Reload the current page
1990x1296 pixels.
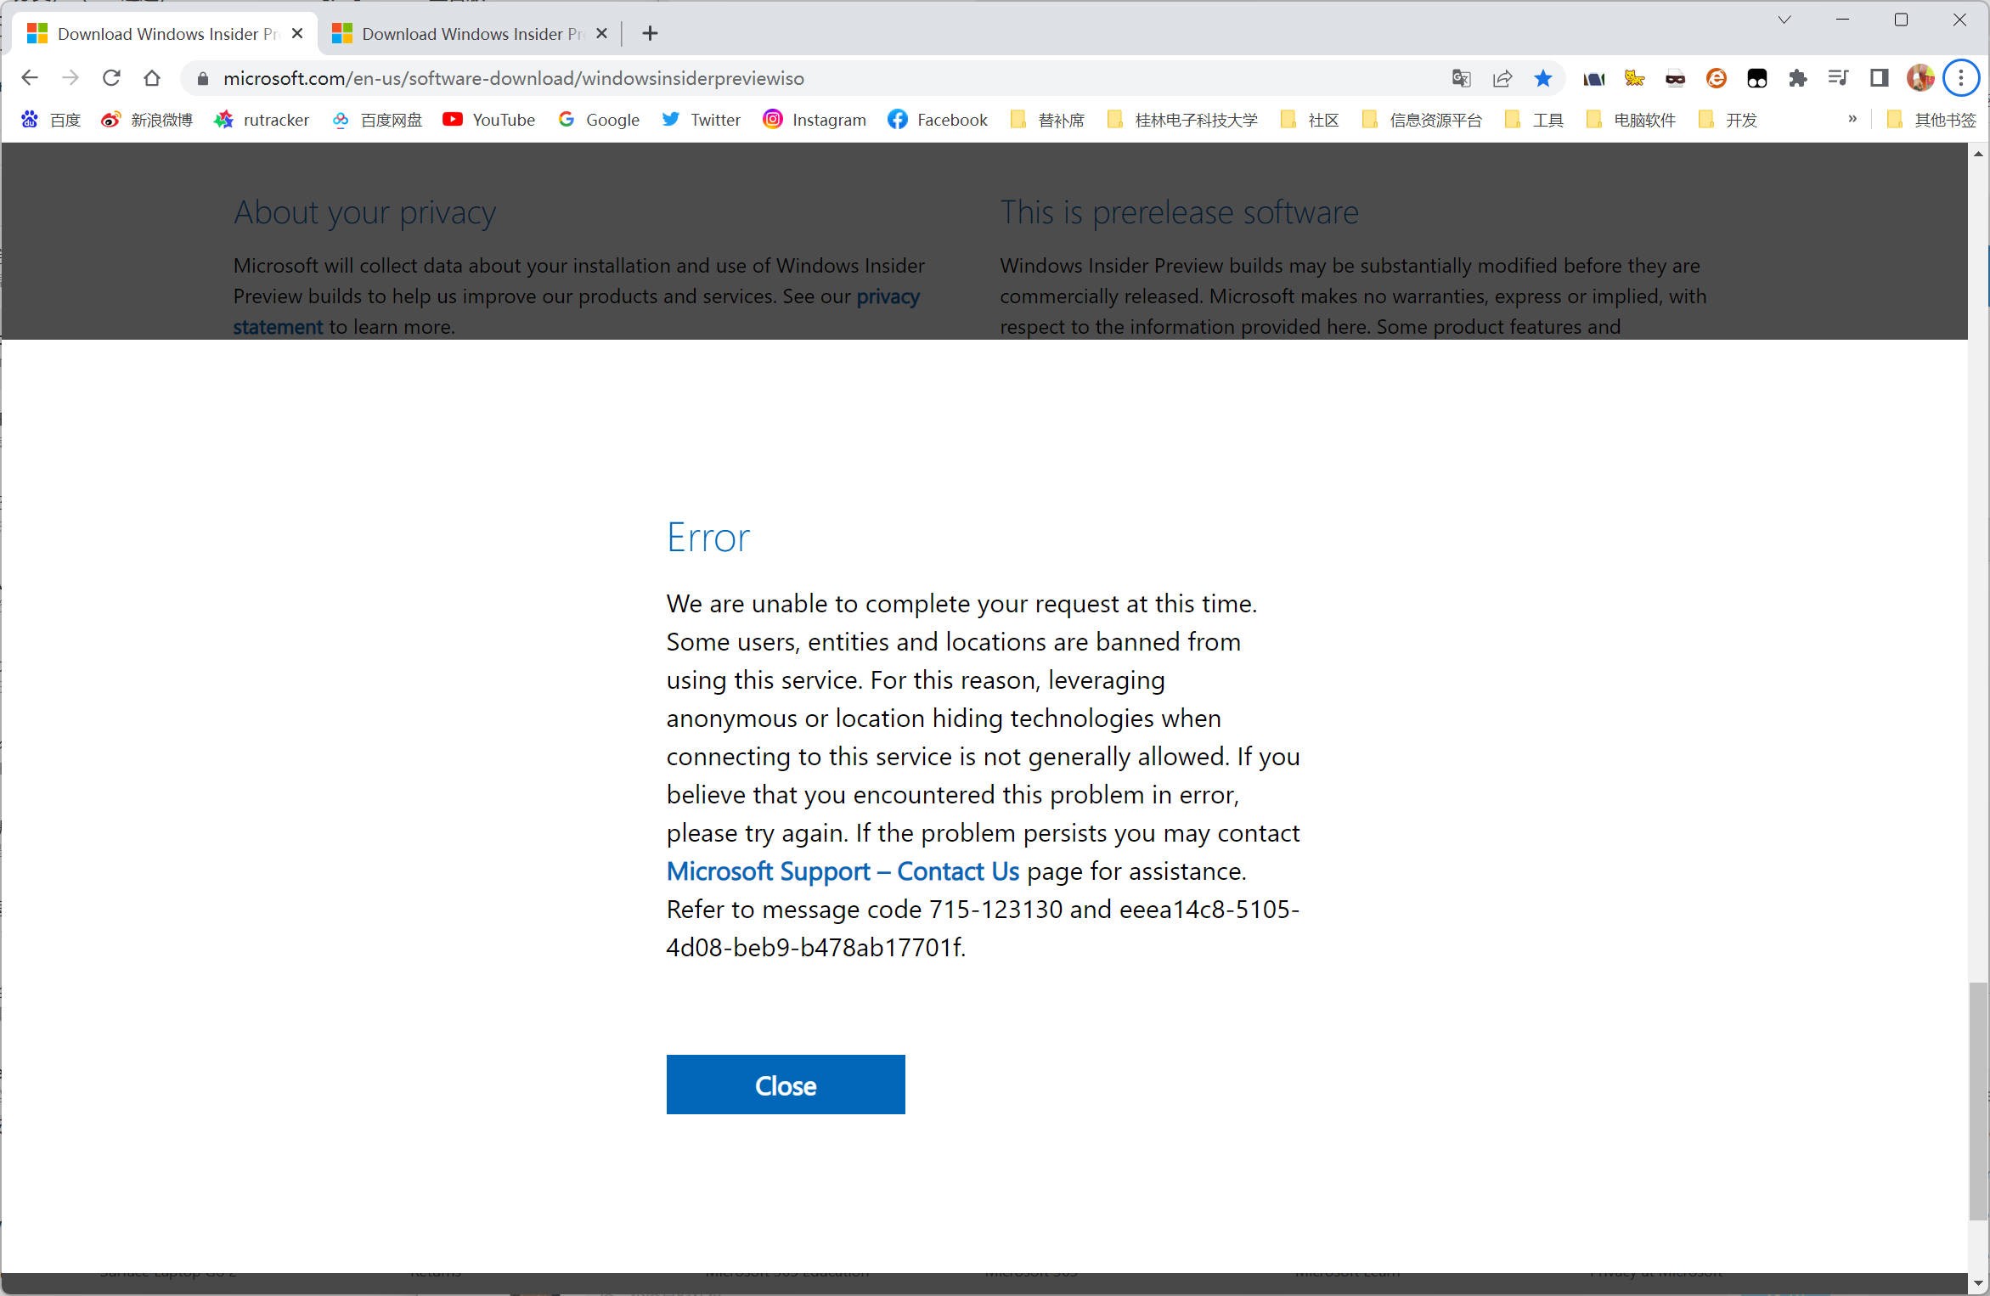click(x=111, y=78)
